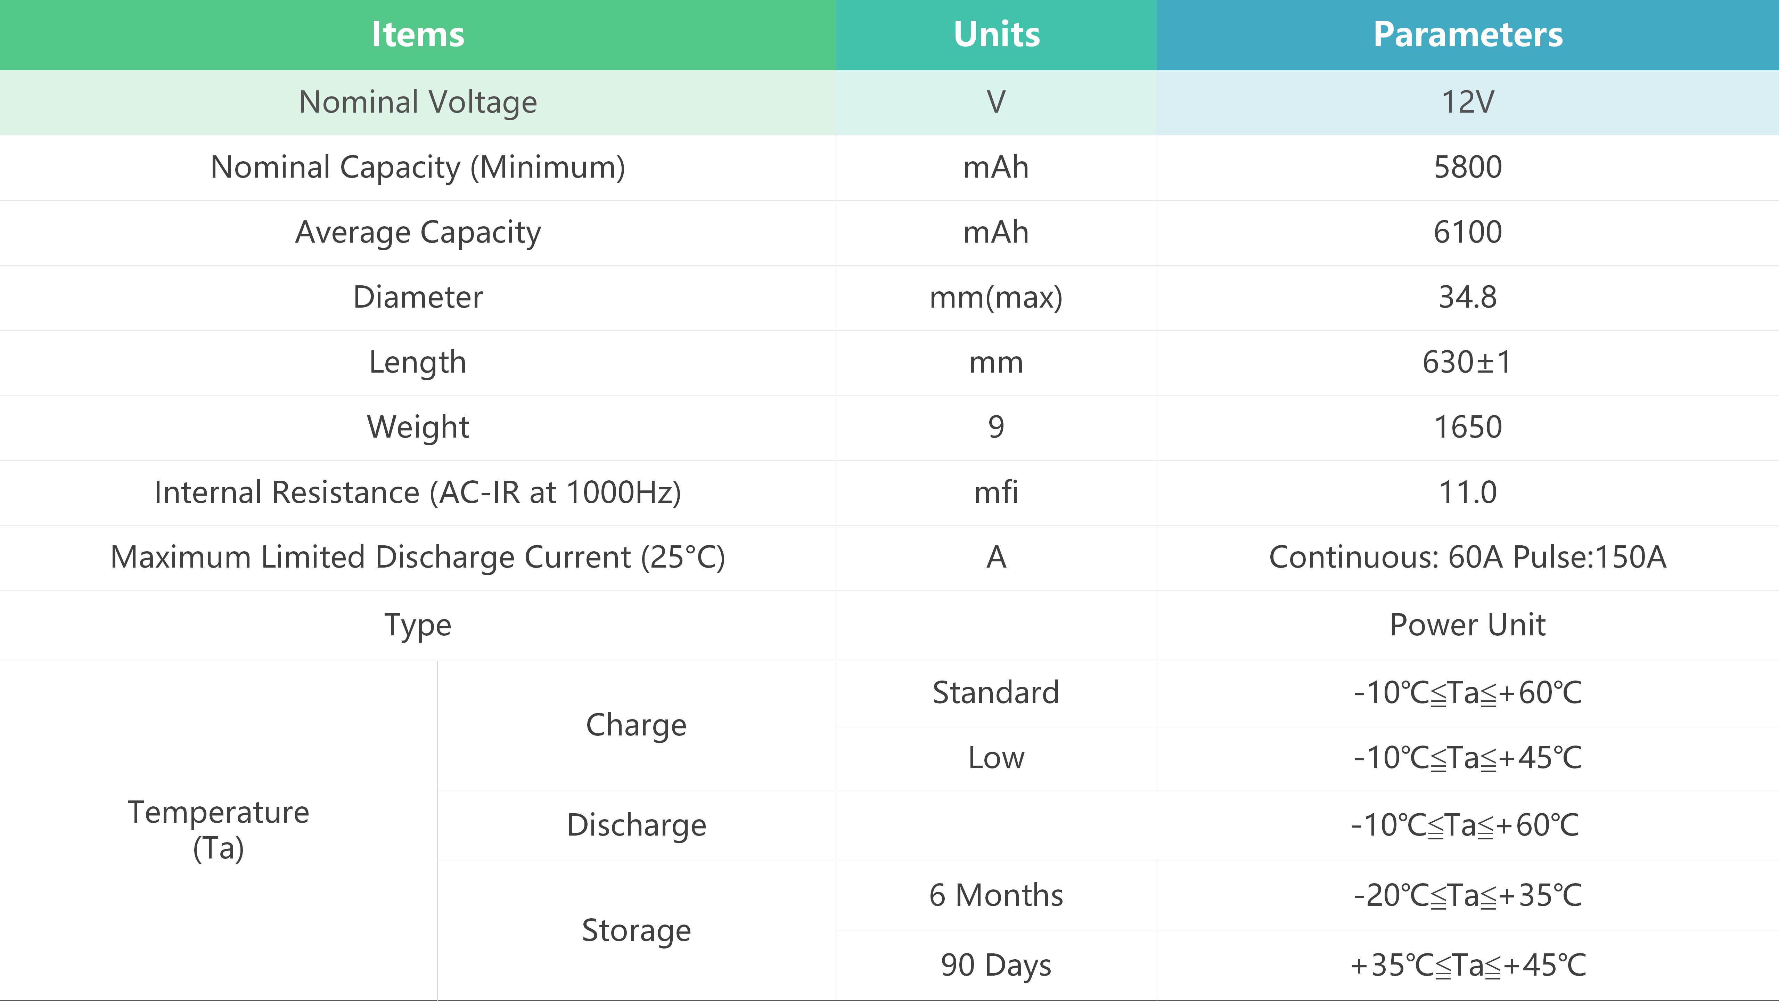The height and width of the screenshot is (1001, 1779).
Task: Click the mm(max) units cell
Action: [x=996, y=298]
